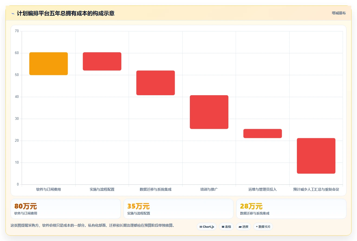The width and height of the screenshot is (357, 241).
Task: Click y-axis value 10
Action: click(17, 163)
